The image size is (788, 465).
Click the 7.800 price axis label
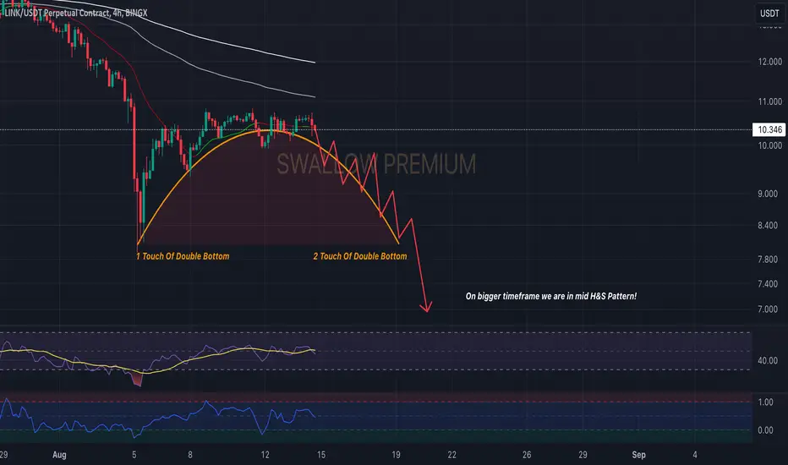(x=768, y=260)
